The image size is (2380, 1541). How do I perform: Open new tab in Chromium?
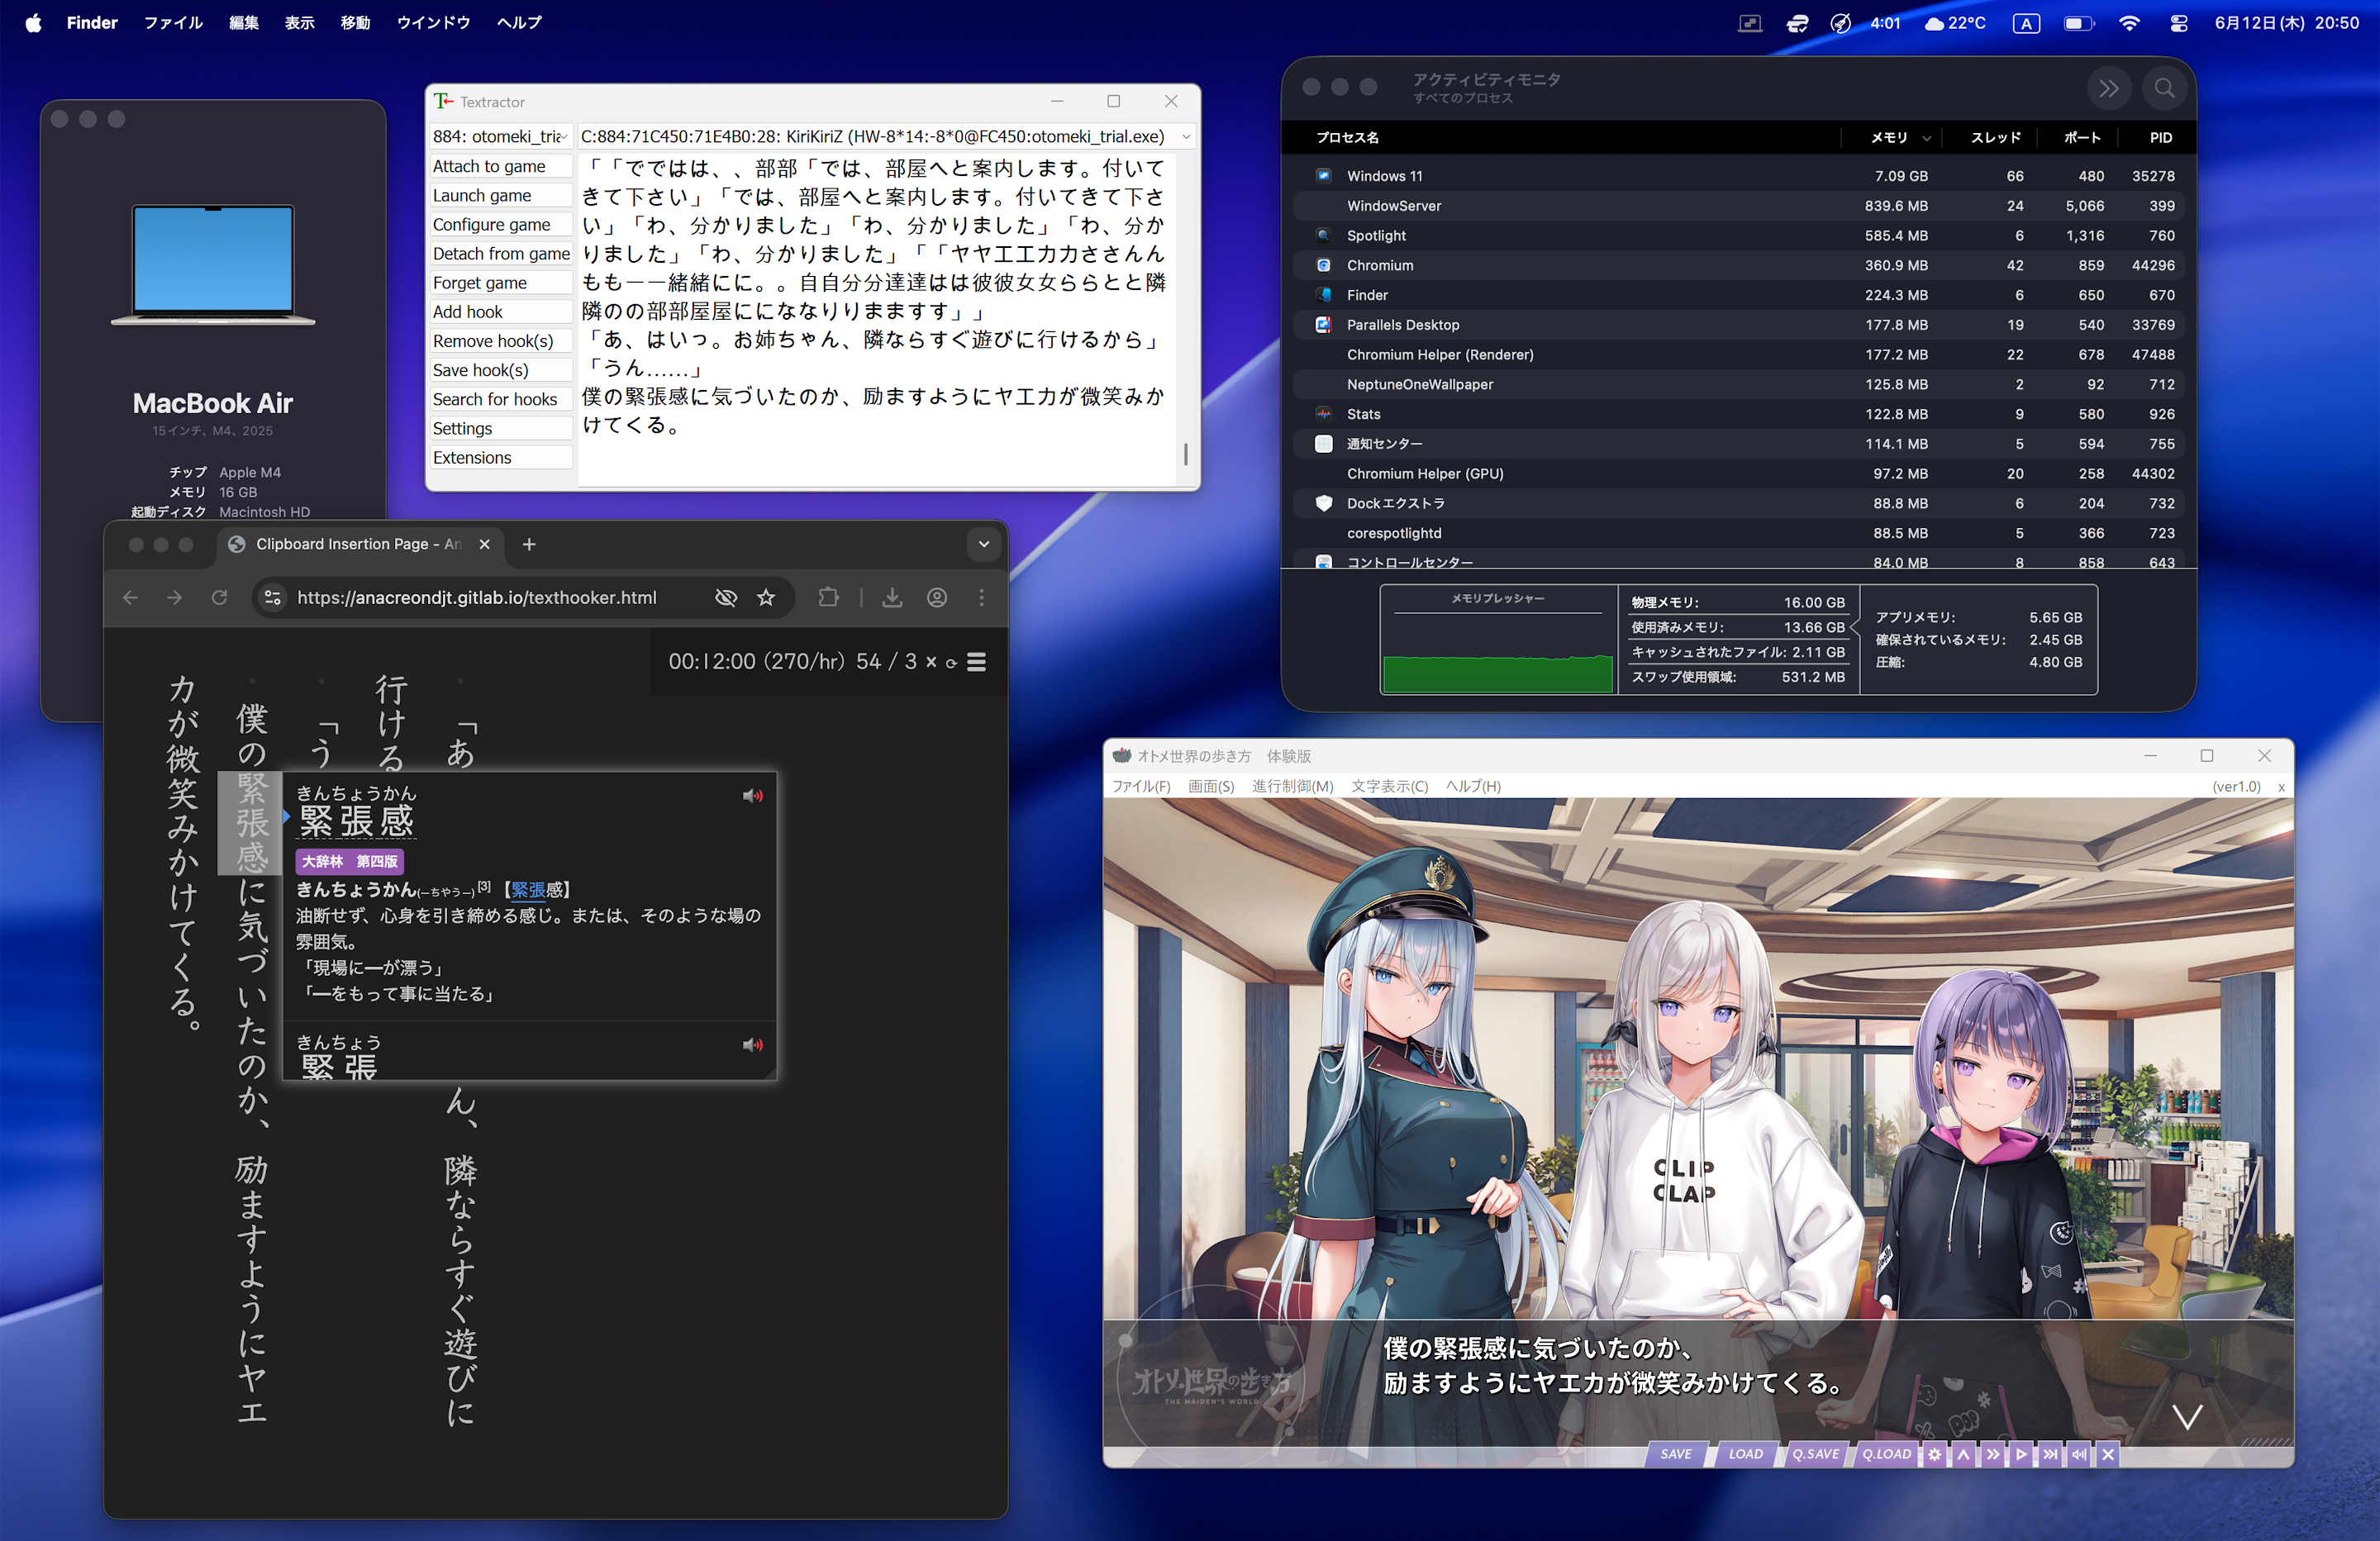[x=529, y=544]
